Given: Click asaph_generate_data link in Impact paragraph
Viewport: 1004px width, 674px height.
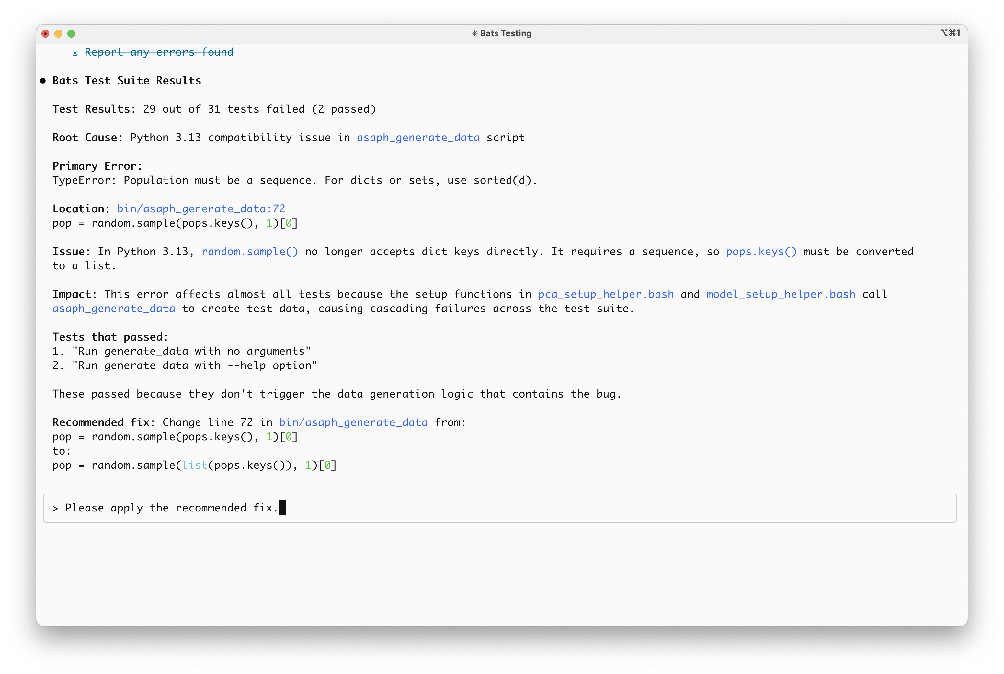Looking at the screenshot, I should [x=114, y=309].
